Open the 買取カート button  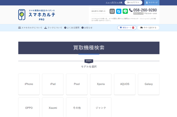coord(127,28)
